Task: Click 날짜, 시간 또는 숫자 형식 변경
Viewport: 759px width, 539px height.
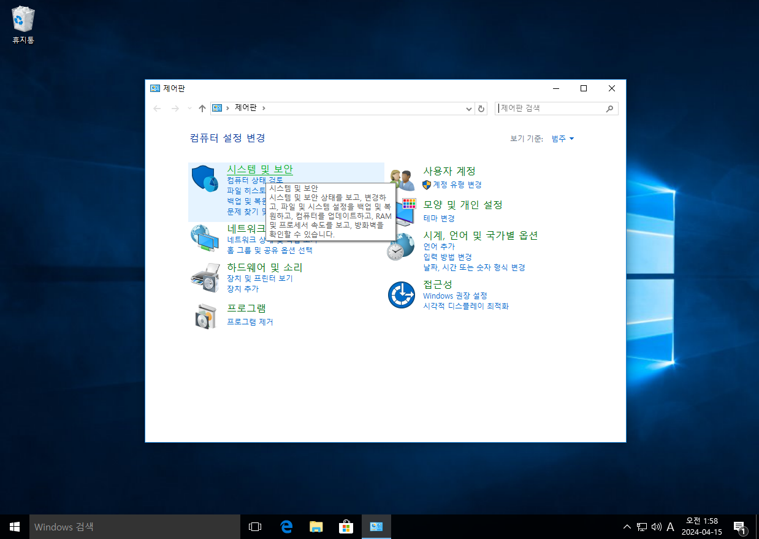Action: 474,267
